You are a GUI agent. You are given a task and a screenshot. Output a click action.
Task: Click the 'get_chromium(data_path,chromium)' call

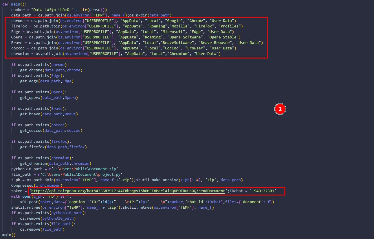[x=56, y=163]
